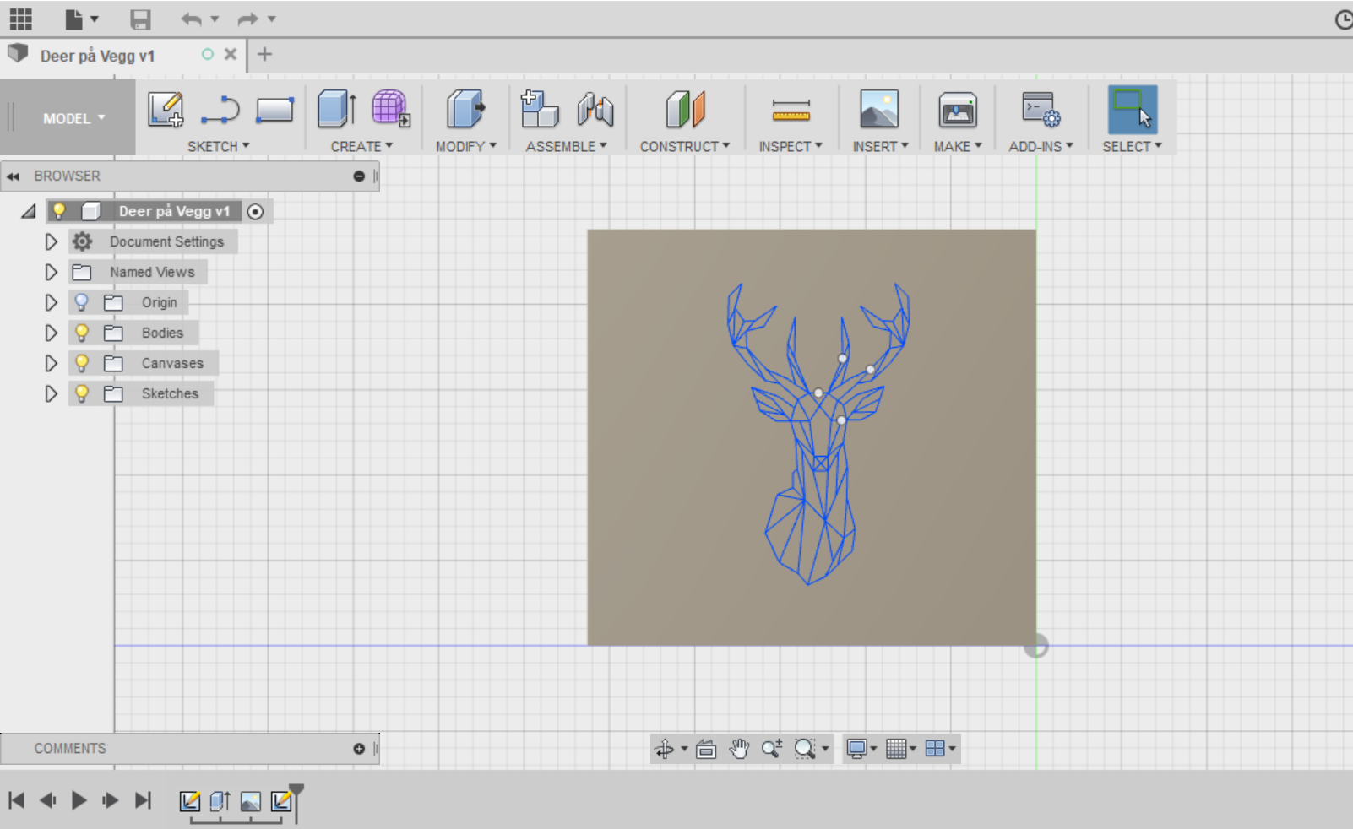Toggle visibility of Sketches folder
The image size is (1353, 829).
tap(82, 393)
